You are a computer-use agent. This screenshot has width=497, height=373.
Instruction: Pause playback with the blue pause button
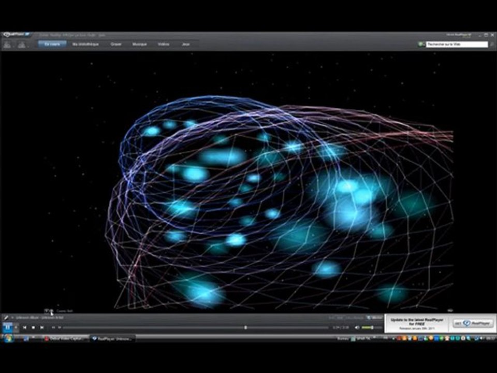click(8, 327)
